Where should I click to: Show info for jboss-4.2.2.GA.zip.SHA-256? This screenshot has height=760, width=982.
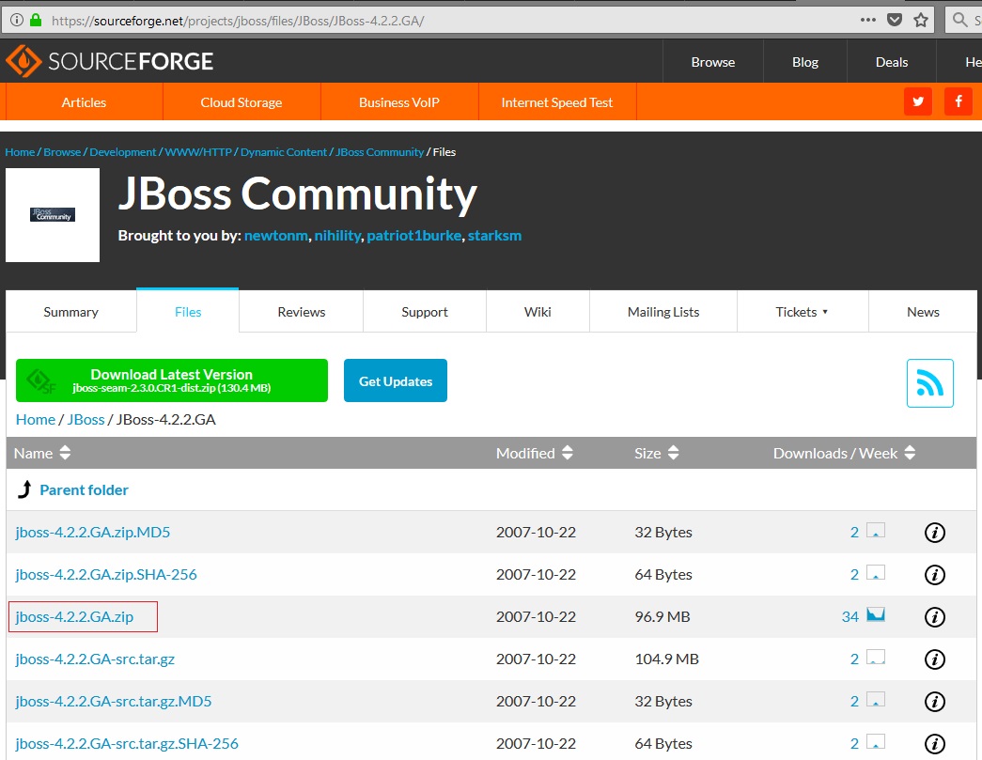pos(934,575)
